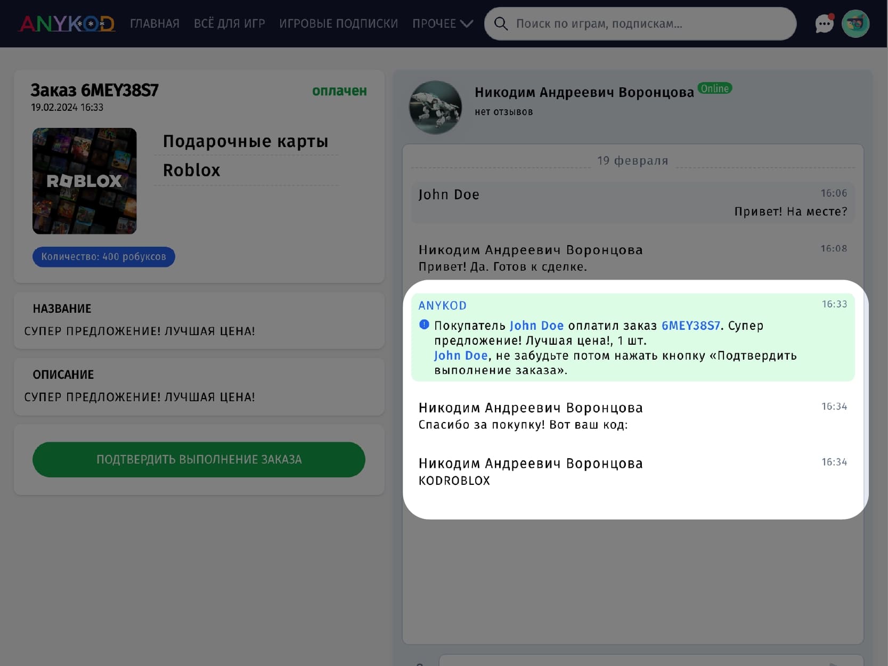Open order link 6MEY38S7 in chat
The height and width of the screenshot is (666, 888).
(690, 326)
